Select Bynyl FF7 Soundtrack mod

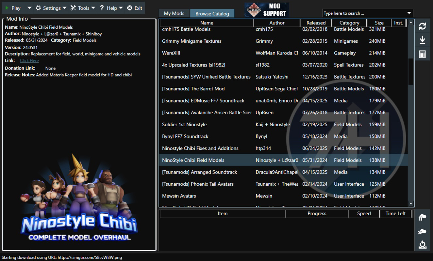(283, 136)
